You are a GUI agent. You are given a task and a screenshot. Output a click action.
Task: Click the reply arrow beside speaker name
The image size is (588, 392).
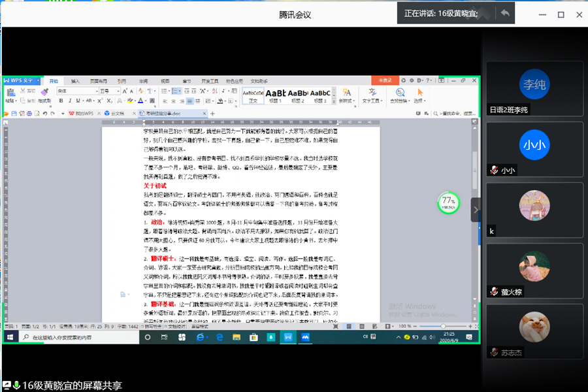[504, 13]
